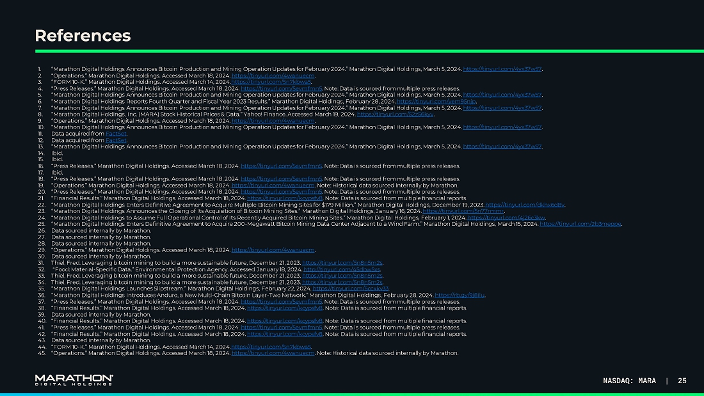The image size is (704, 396).
Task: Open the Environmental Protection Agency link, reference 32
Action: tap(342, 270)
